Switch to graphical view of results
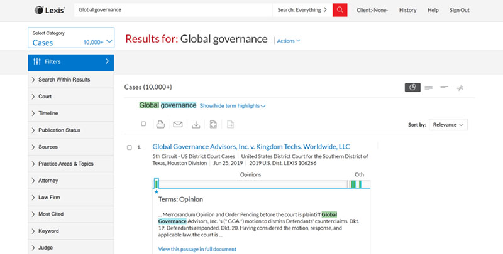The width and height of the screenshot is (503, 254). click(412, 87)
